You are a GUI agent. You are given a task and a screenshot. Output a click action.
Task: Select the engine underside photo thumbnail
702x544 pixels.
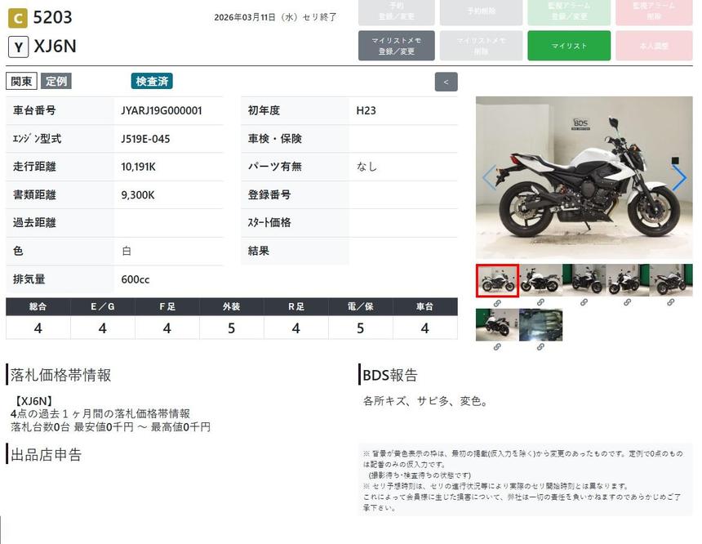(540, 324)
